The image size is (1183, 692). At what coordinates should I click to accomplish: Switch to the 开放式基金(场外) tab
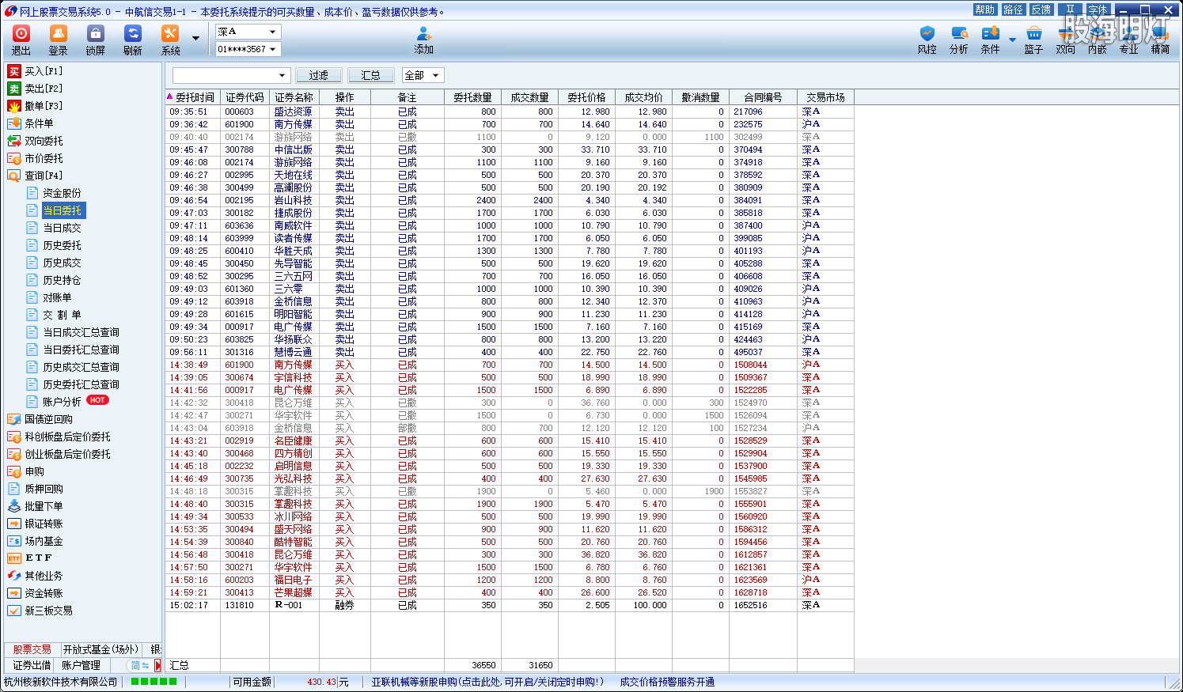[101, 649]
